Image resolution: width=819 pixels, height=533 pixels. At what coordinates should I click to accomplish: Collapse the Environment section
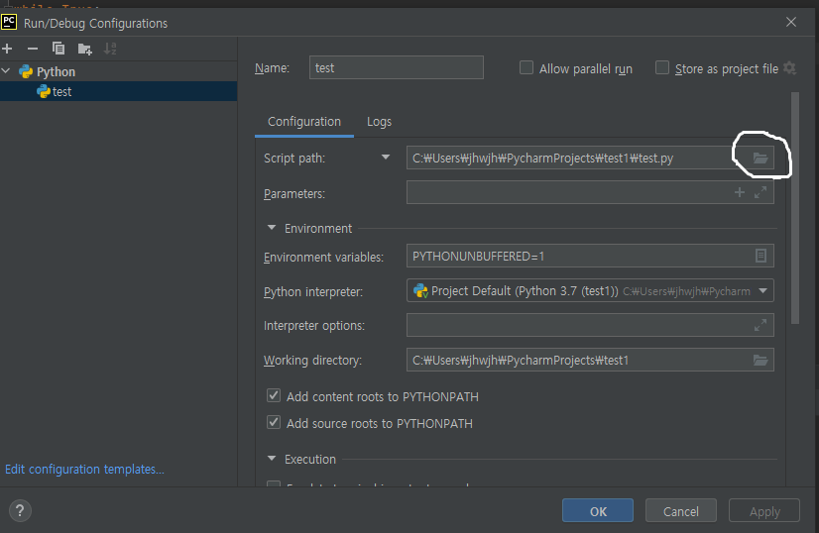[x=272, y=228]
